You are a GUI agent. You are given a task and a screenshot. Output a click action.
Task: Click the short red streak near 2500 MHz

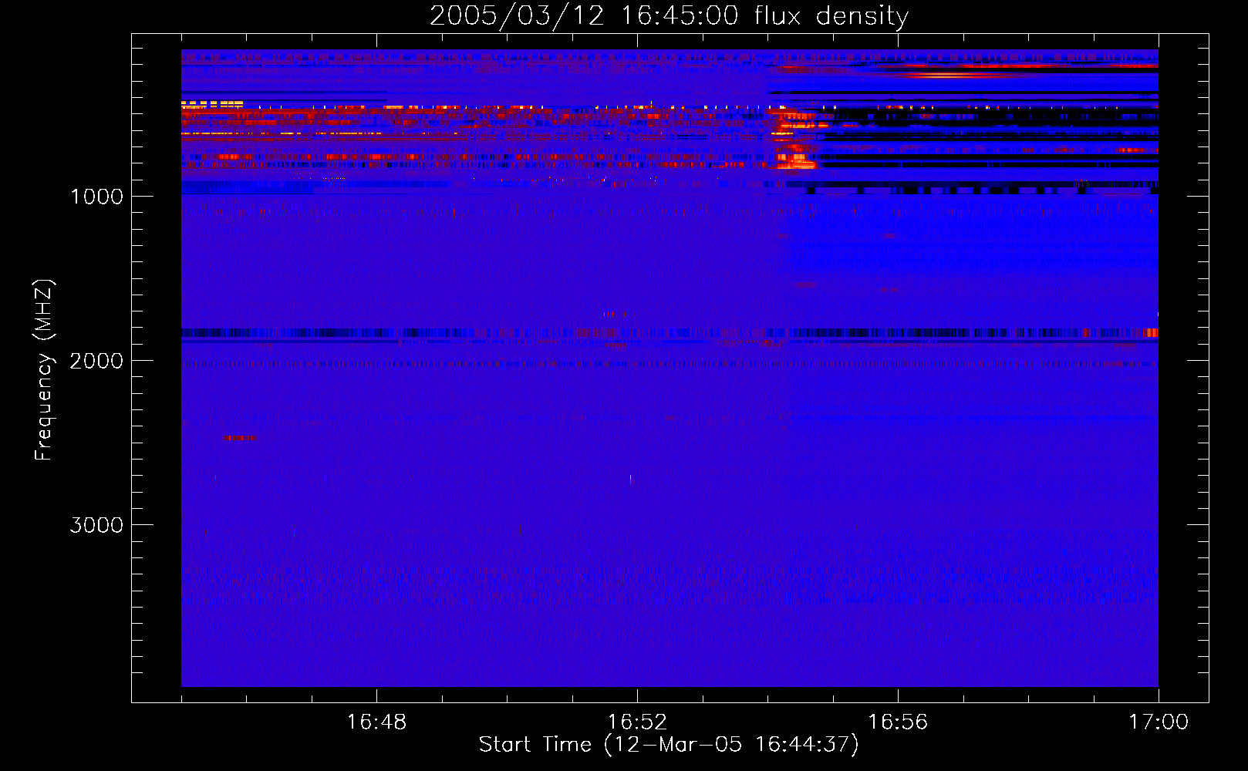pyautogui.click(x=239, y=438)
